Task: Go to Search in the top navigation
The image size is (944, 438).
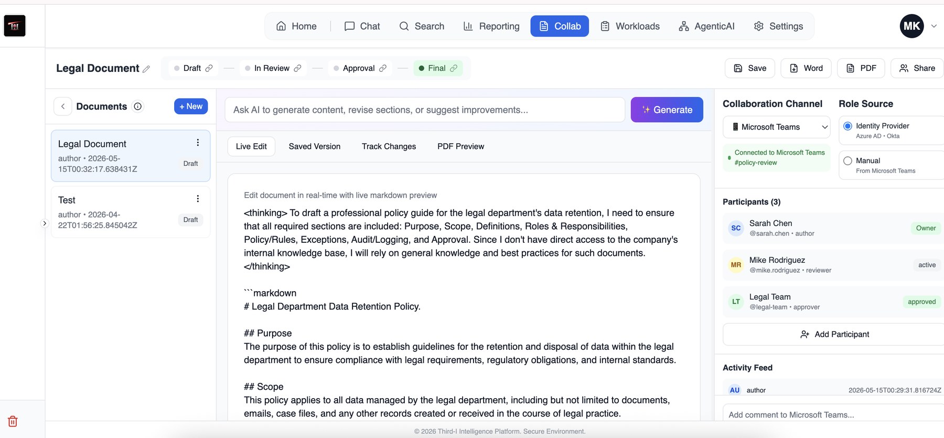Action: point(422,26)
